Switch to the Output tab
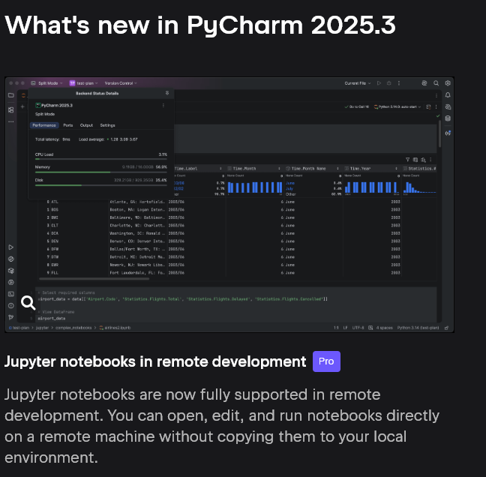Viewport: 486px width, 477px height. 86,125
